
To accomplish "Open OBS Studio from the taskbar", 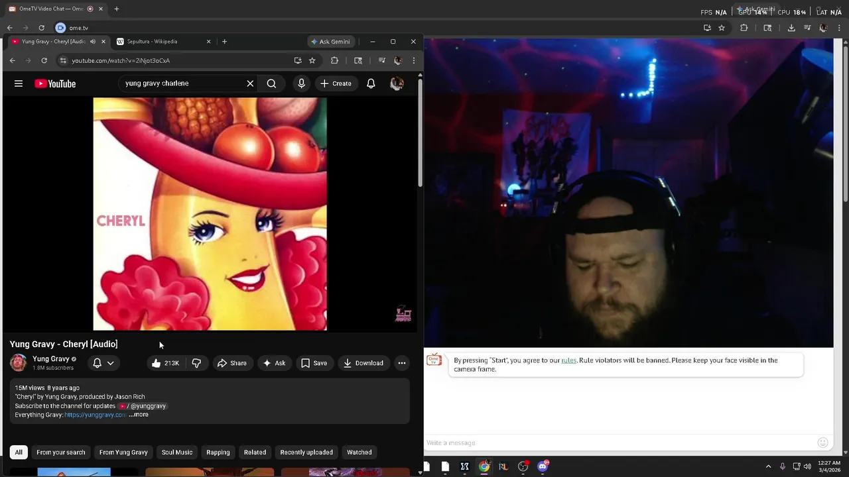I will pos(523,466).
